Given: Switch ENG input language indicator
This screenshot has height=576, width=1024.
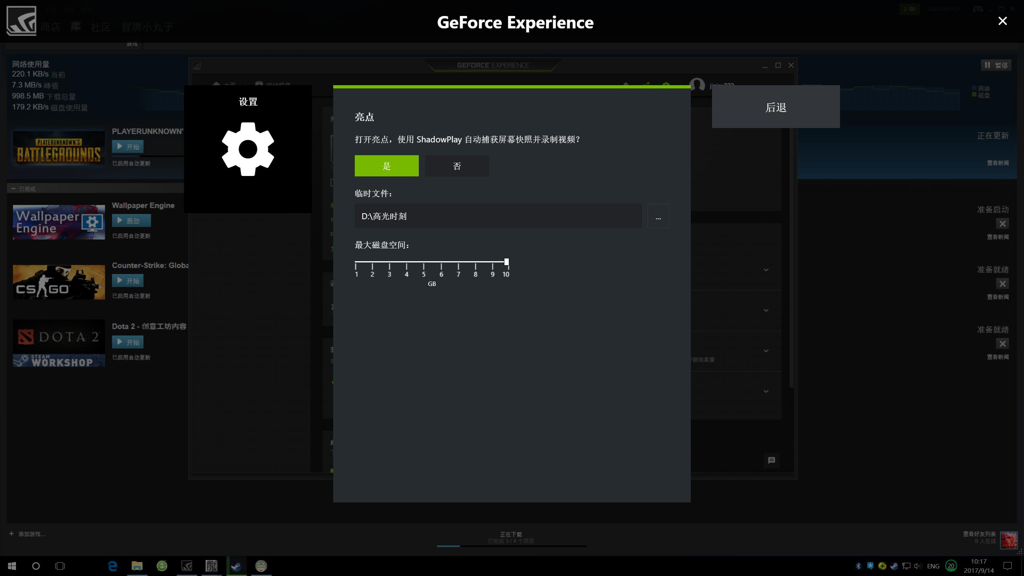Looking at the screenshot, I should coord(933,566).
